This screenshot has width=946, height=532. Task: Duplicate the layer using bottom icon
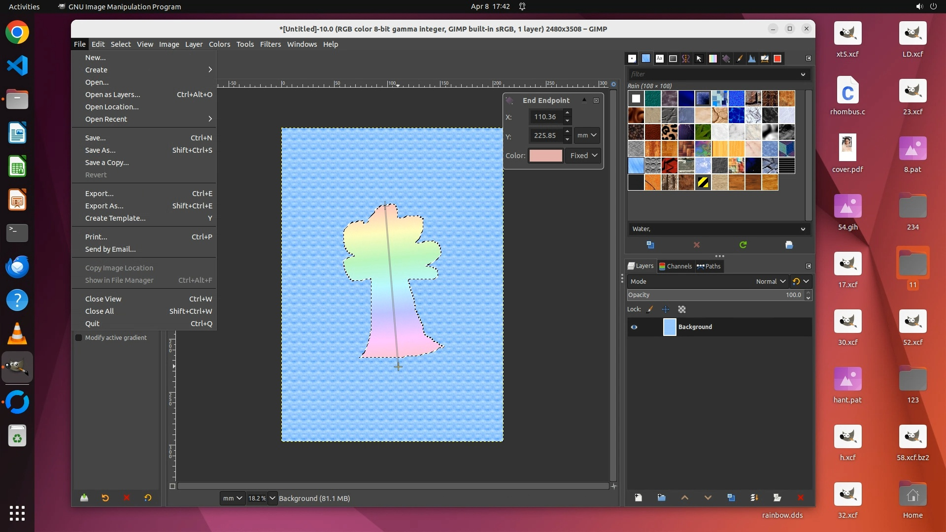(731, 498)
